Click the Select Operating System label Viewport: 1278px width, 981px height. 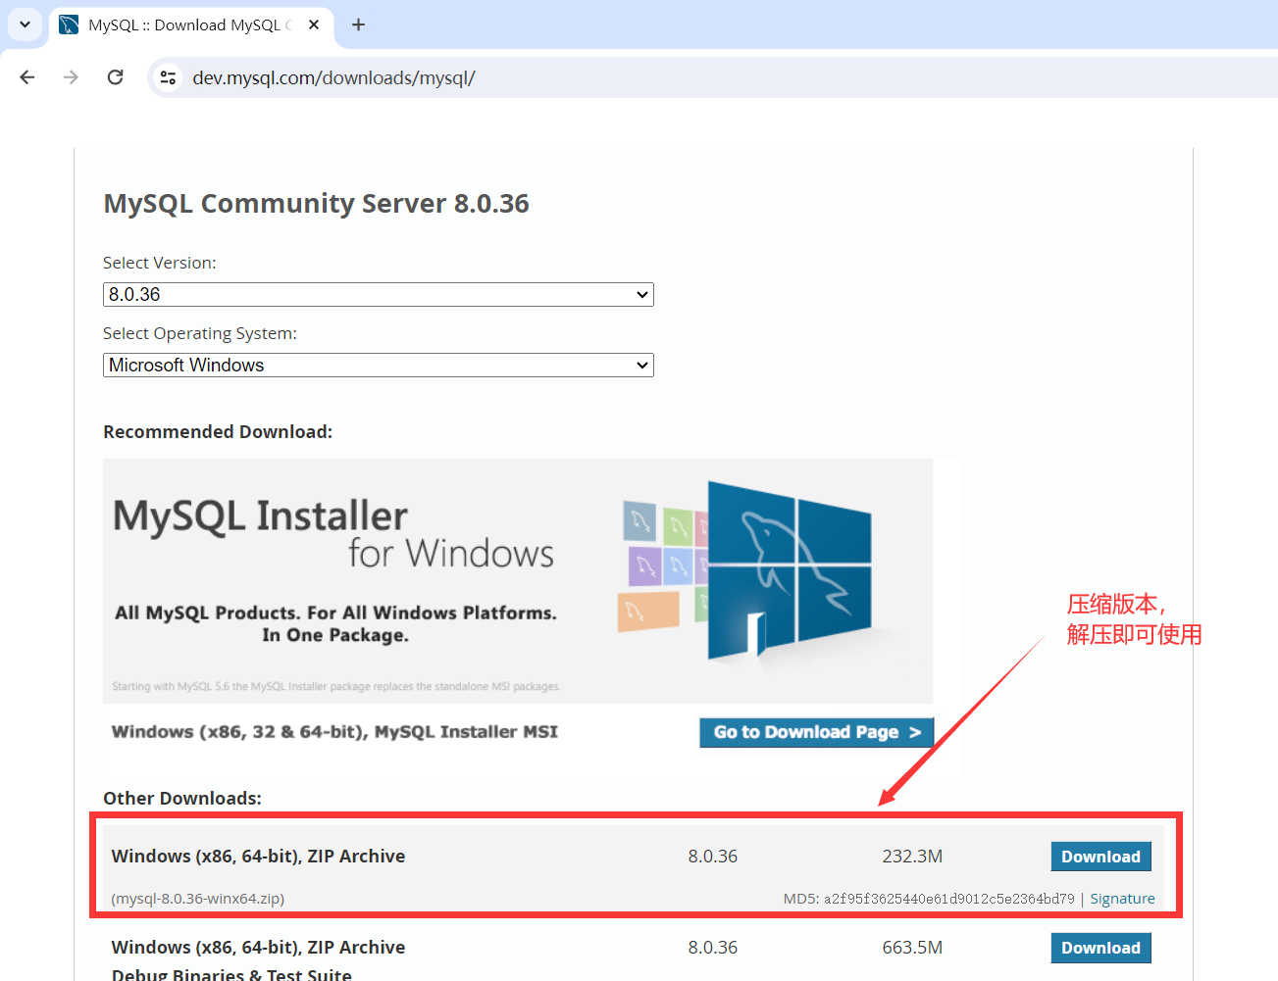click(x=200, y=333)
